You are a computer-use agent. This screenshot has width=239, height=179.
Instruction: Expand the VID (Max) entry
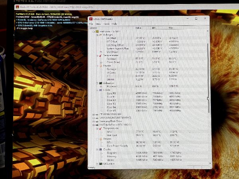tap(101, 52)
